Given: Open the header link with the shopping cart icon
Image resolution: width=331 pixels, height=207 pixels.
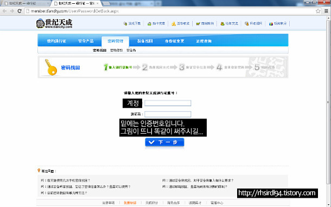Looking at the screenshot, I should pos(205,23).
